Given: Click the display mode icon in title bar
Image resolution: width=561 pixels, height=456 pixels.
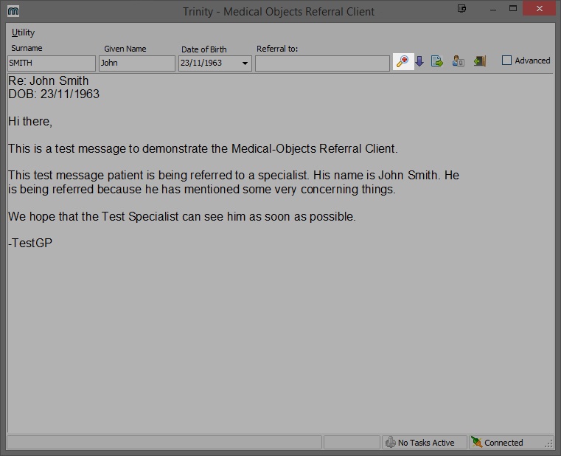Looking at the screenshot, I should (461, 8).
